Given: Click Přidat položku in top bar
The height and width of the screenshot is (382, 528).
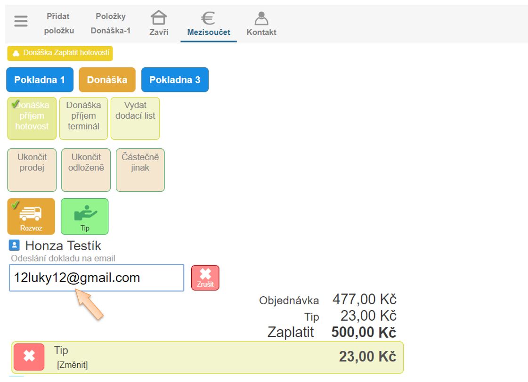Looking at the screenshot, I should point(59,24).
